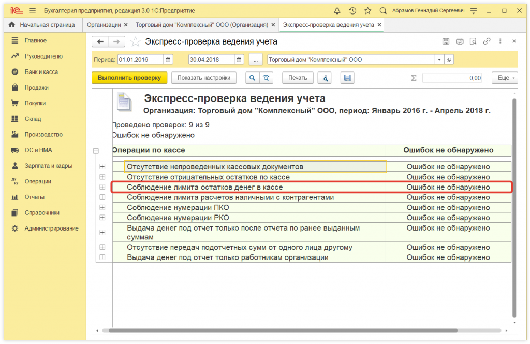Expand 'Отсутствие отрицательных остатков по кассе' row
This screenshot has width=530, height=344.
coord(102,177)
